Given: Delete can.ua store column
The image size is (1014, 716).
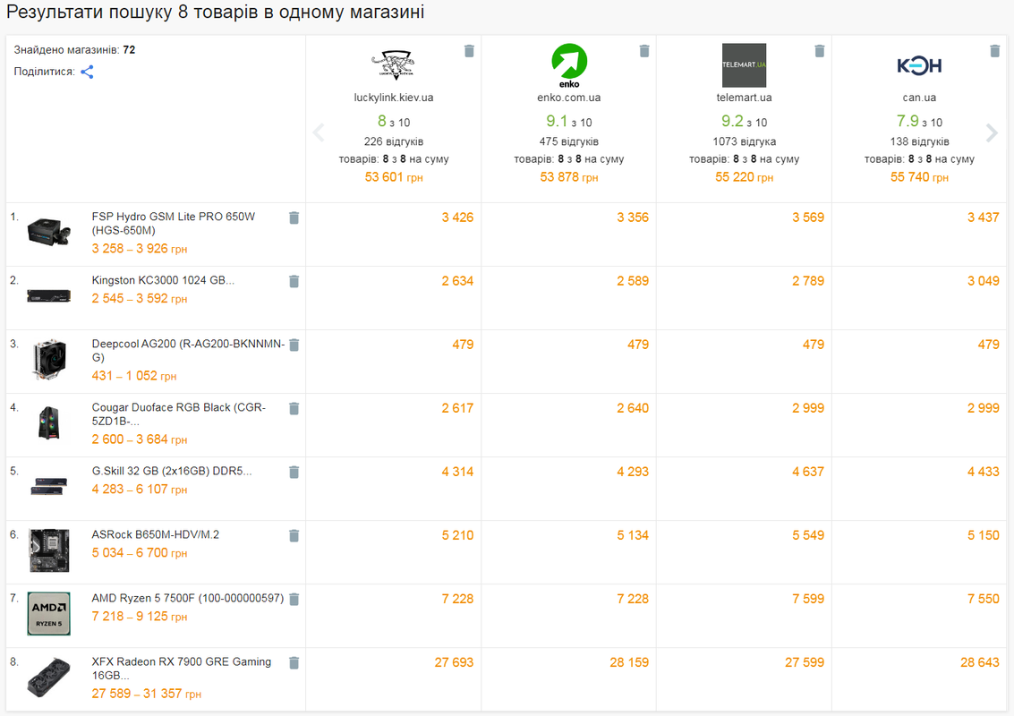Looking at the screenshot, I should coord(994,51).
